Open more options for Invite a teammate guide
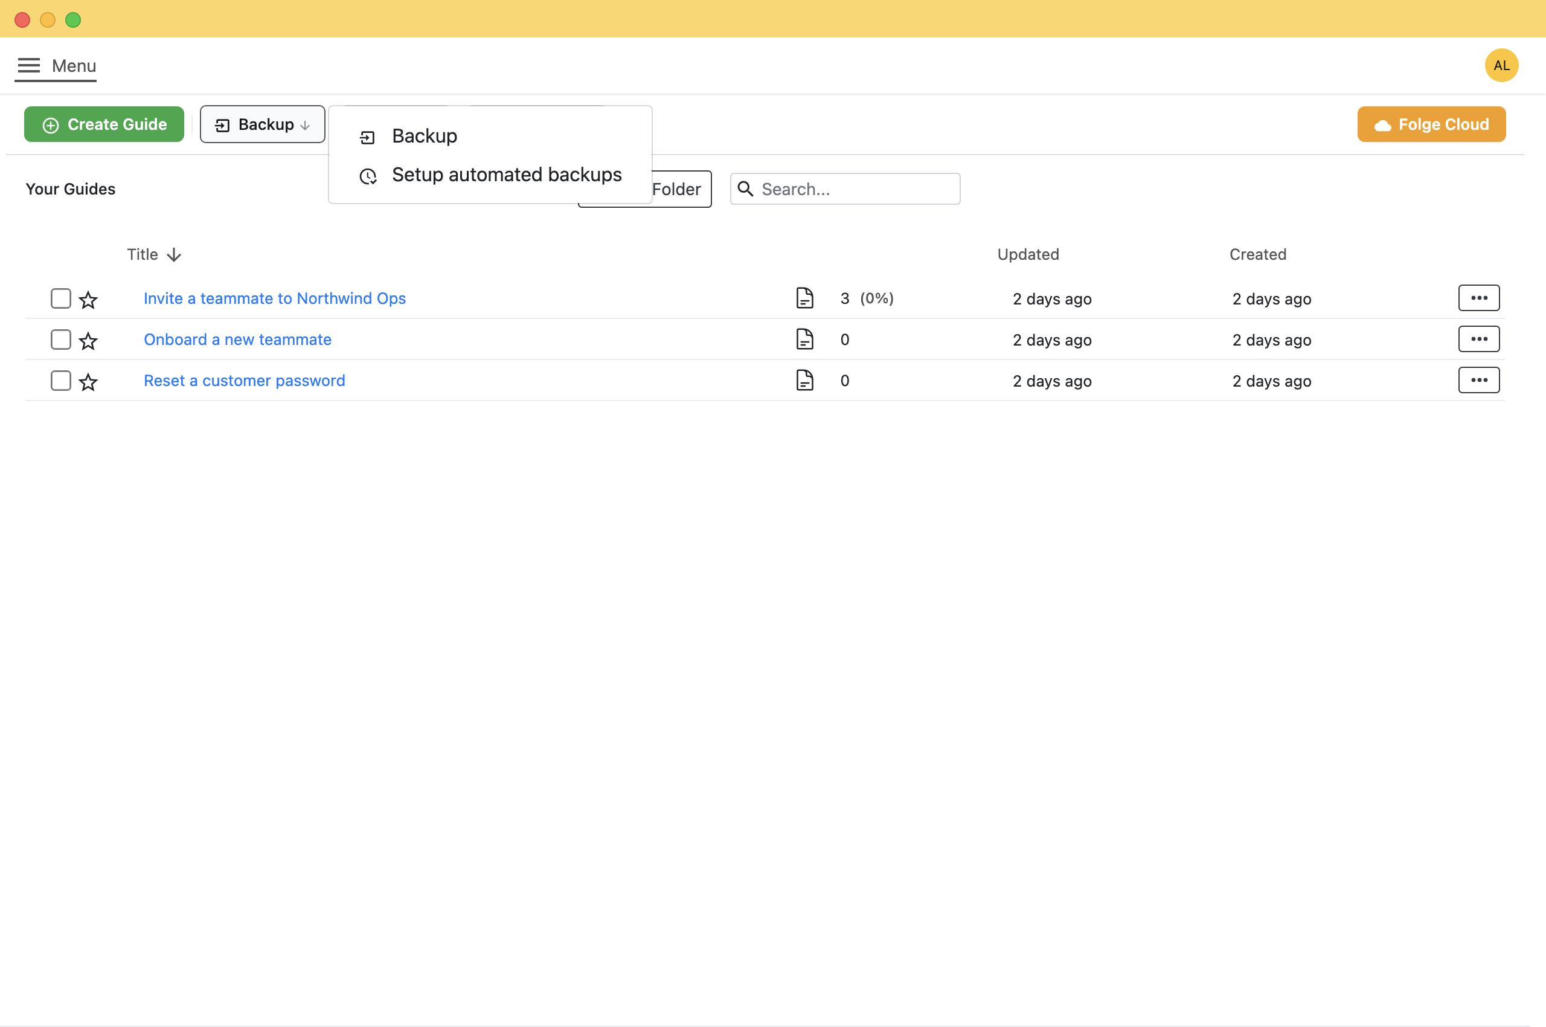 tap(1478, 298)
